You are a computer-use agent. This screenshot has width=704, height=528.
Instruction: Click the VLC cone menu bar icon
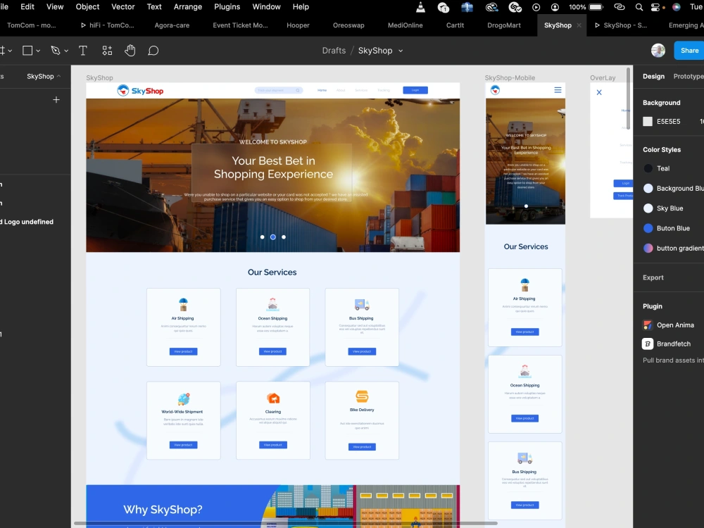pos(420,7)
